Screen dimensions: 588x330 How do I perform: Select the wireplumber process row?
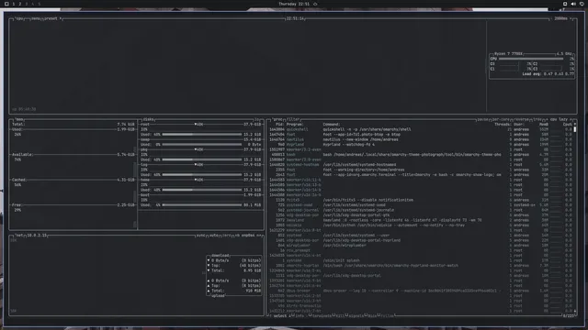(420, 246)
